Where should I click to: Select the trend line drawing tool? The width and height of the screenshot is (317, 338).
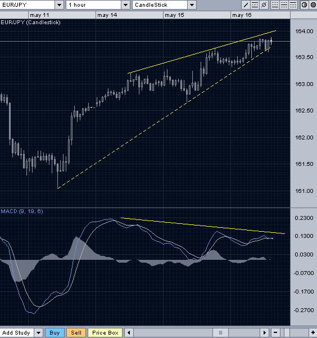click(x=246, y=4)
